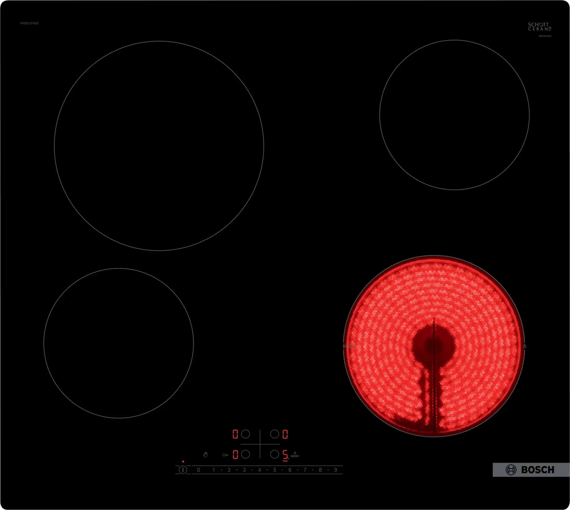This screenshot has width=570, height=510.
Task: Tap the childproof lock key icon
Action: click(225, 455)
